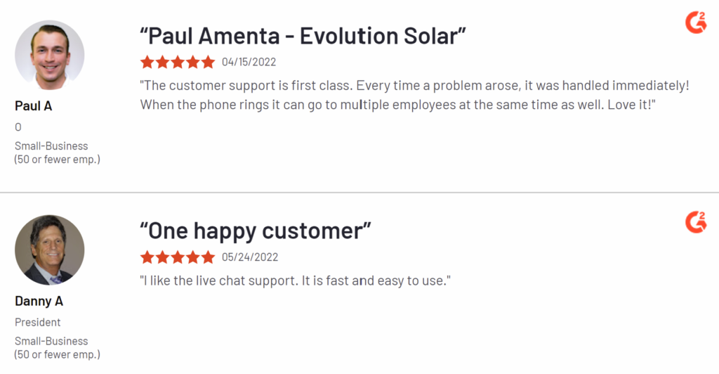This screenshot has height=374, width=719.
Task: Open the "Paul Amenta - Evolution Solar" review title
Action: (x=303, y=36)
